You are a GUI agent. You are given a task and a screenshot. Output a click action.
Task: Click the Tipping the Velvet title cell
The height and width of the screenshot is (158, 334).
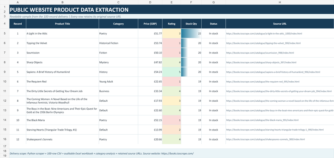pyautogui.click(x=62, y=43)
